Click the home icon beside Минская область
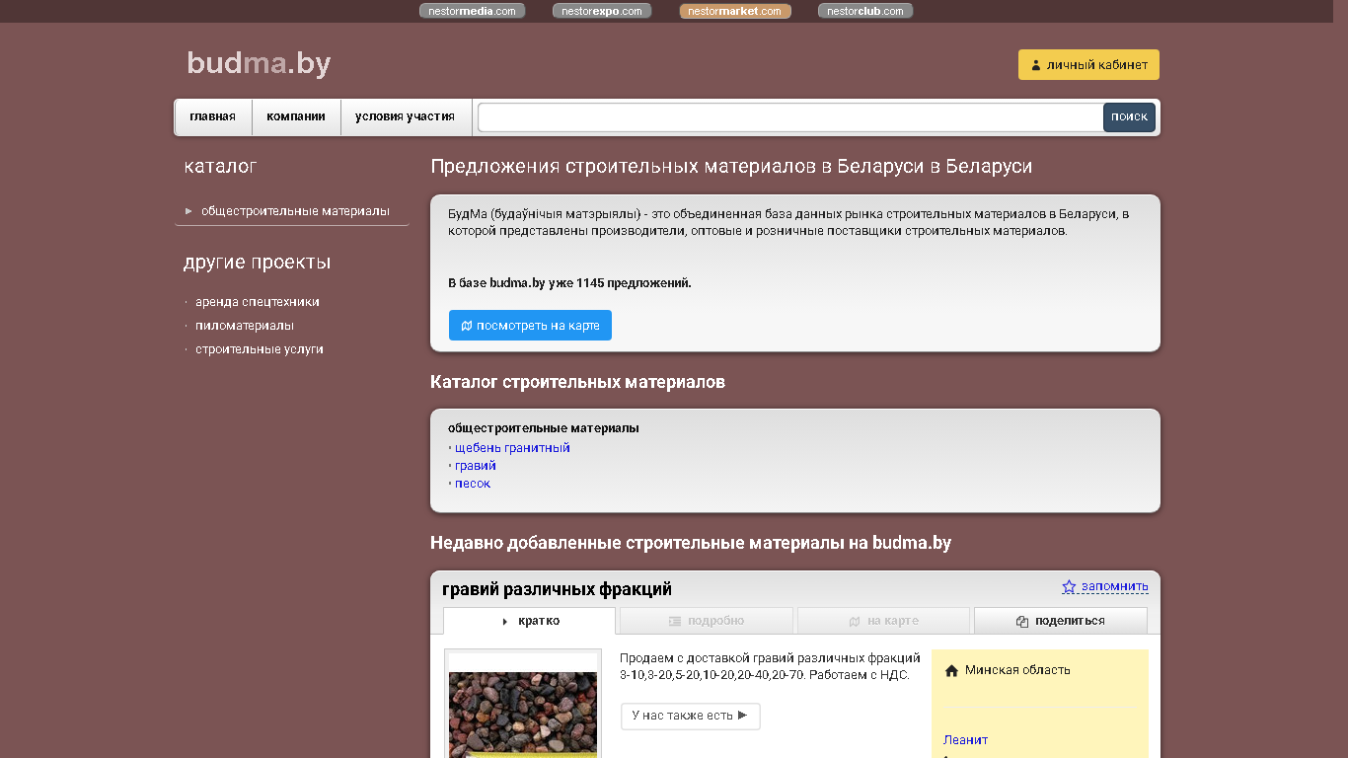The width and height of the screenshot is (1348, 758). [951, 671]
